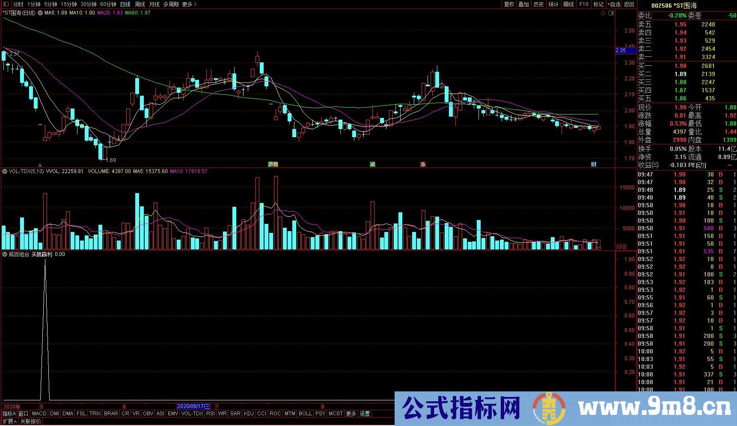This screenshot has height=426, width=737.
Task: Select the 月线 monthly chart tab
Action: tap(155, 4)
